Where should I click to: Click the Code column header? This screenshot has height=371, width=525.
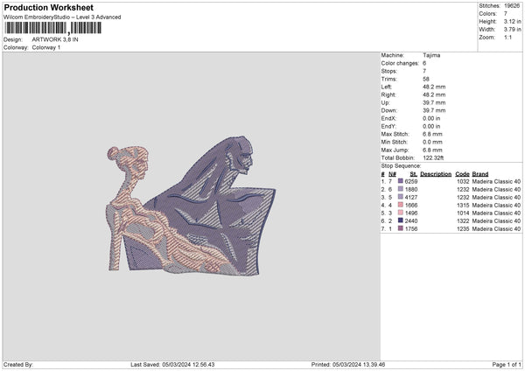tap(462, 173)
